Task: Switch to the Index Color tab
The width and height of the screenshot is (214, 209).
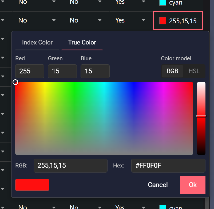Action: [37, 43]
